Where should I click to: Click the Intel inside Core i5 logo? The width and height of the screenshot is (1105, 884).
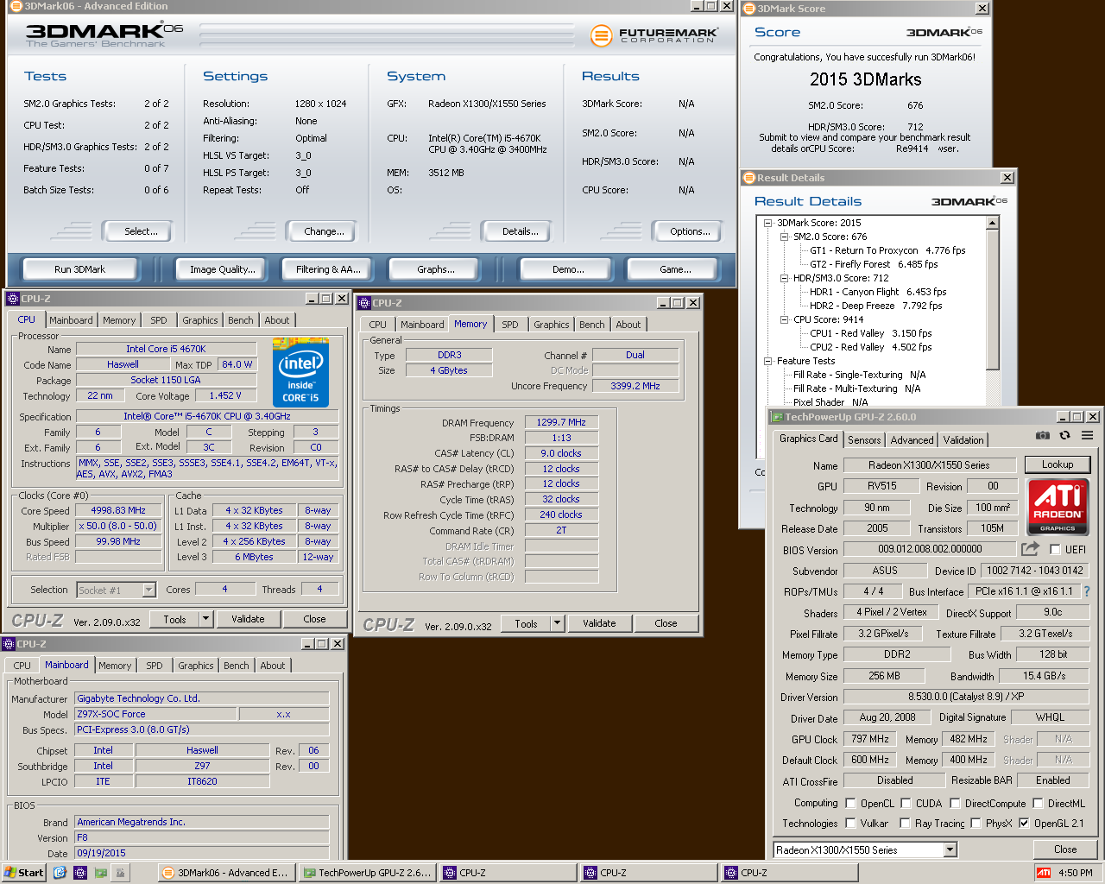coord(300,372)
